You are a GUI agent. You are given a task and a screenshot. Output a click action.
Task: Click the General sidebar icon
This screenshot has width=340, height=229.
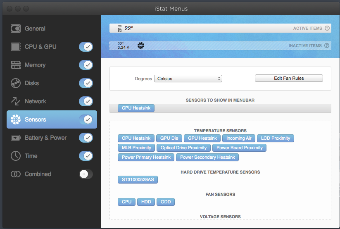16,29
